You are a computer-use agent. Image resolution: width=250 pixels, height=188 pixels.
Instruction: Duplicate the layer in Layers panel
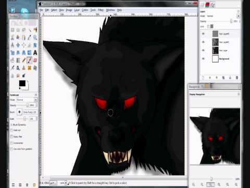coord(223,78)
